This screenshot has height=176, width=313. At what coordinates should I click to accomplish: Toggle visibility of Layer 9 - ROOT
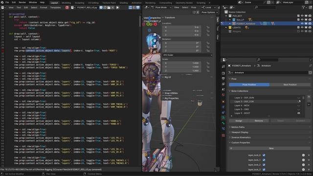click(x=299, y=113)
